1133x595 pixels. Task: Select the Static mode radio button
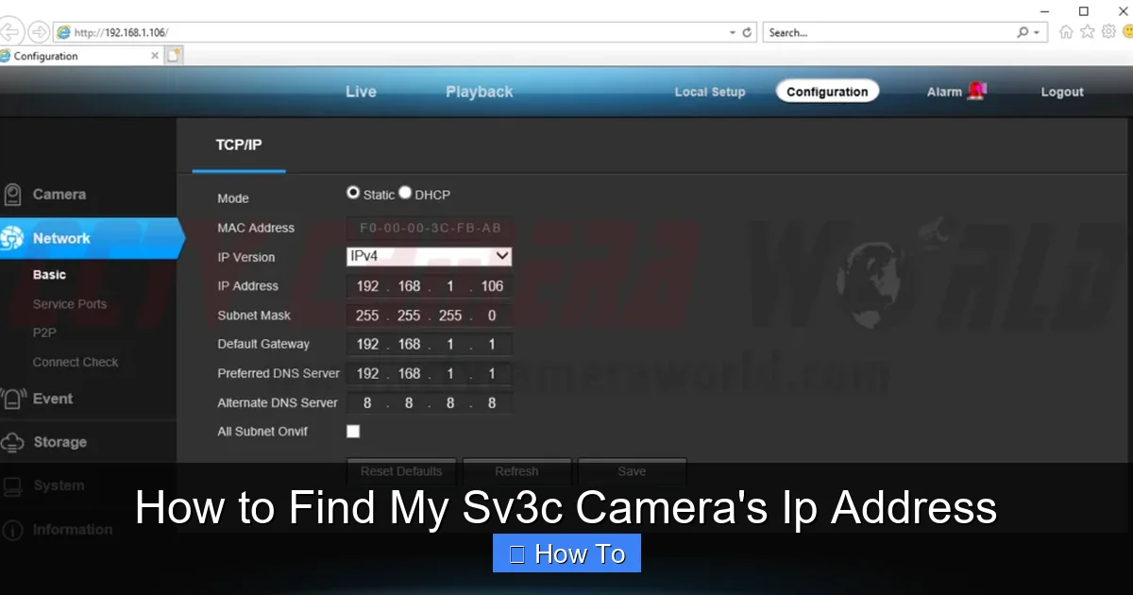pos(353,193)
